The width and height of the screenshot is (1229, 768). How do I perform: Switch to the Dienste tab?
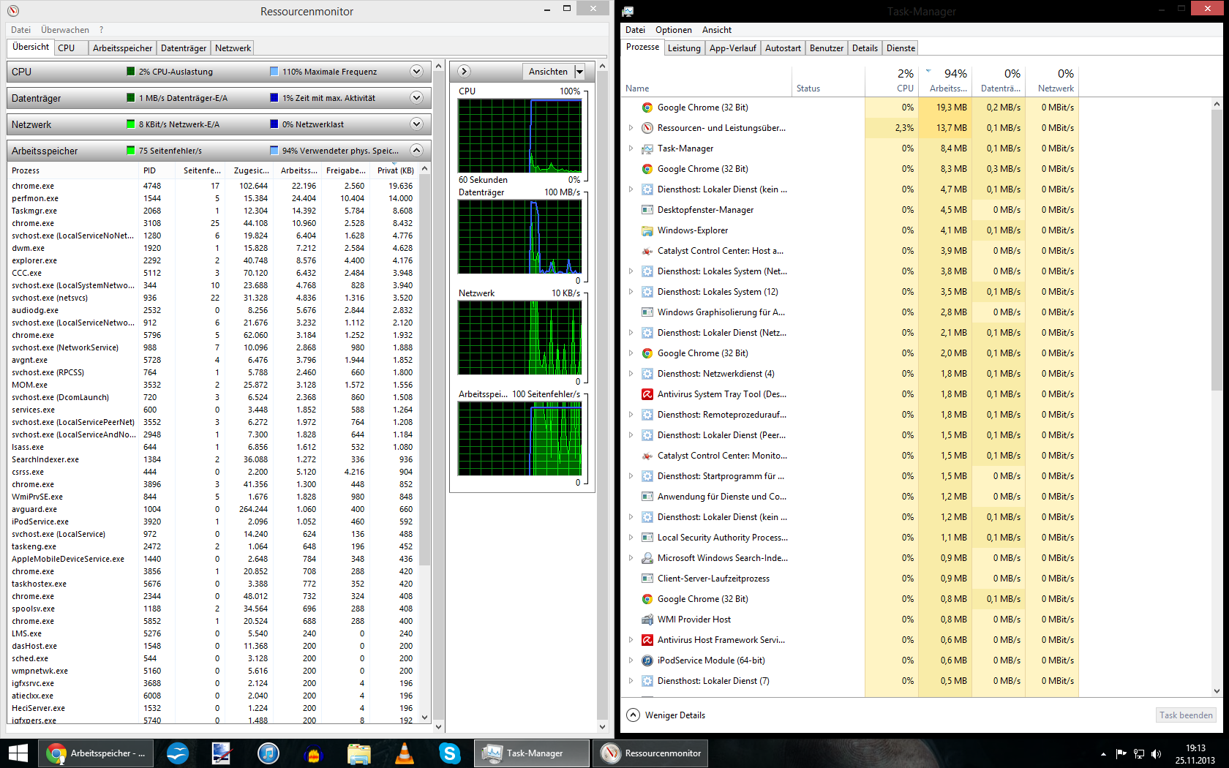tap(901, 48)
